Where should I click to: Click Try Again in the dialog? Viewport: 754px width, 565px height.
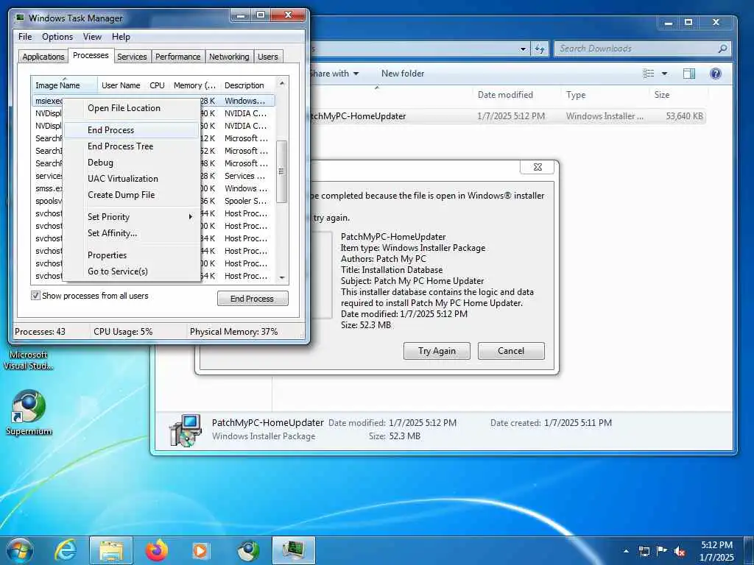point(437,351)
